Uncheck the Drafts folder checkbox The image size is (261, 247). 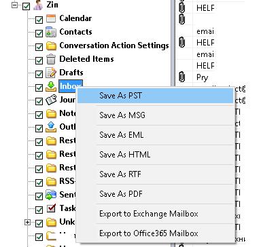click(39, 74)
